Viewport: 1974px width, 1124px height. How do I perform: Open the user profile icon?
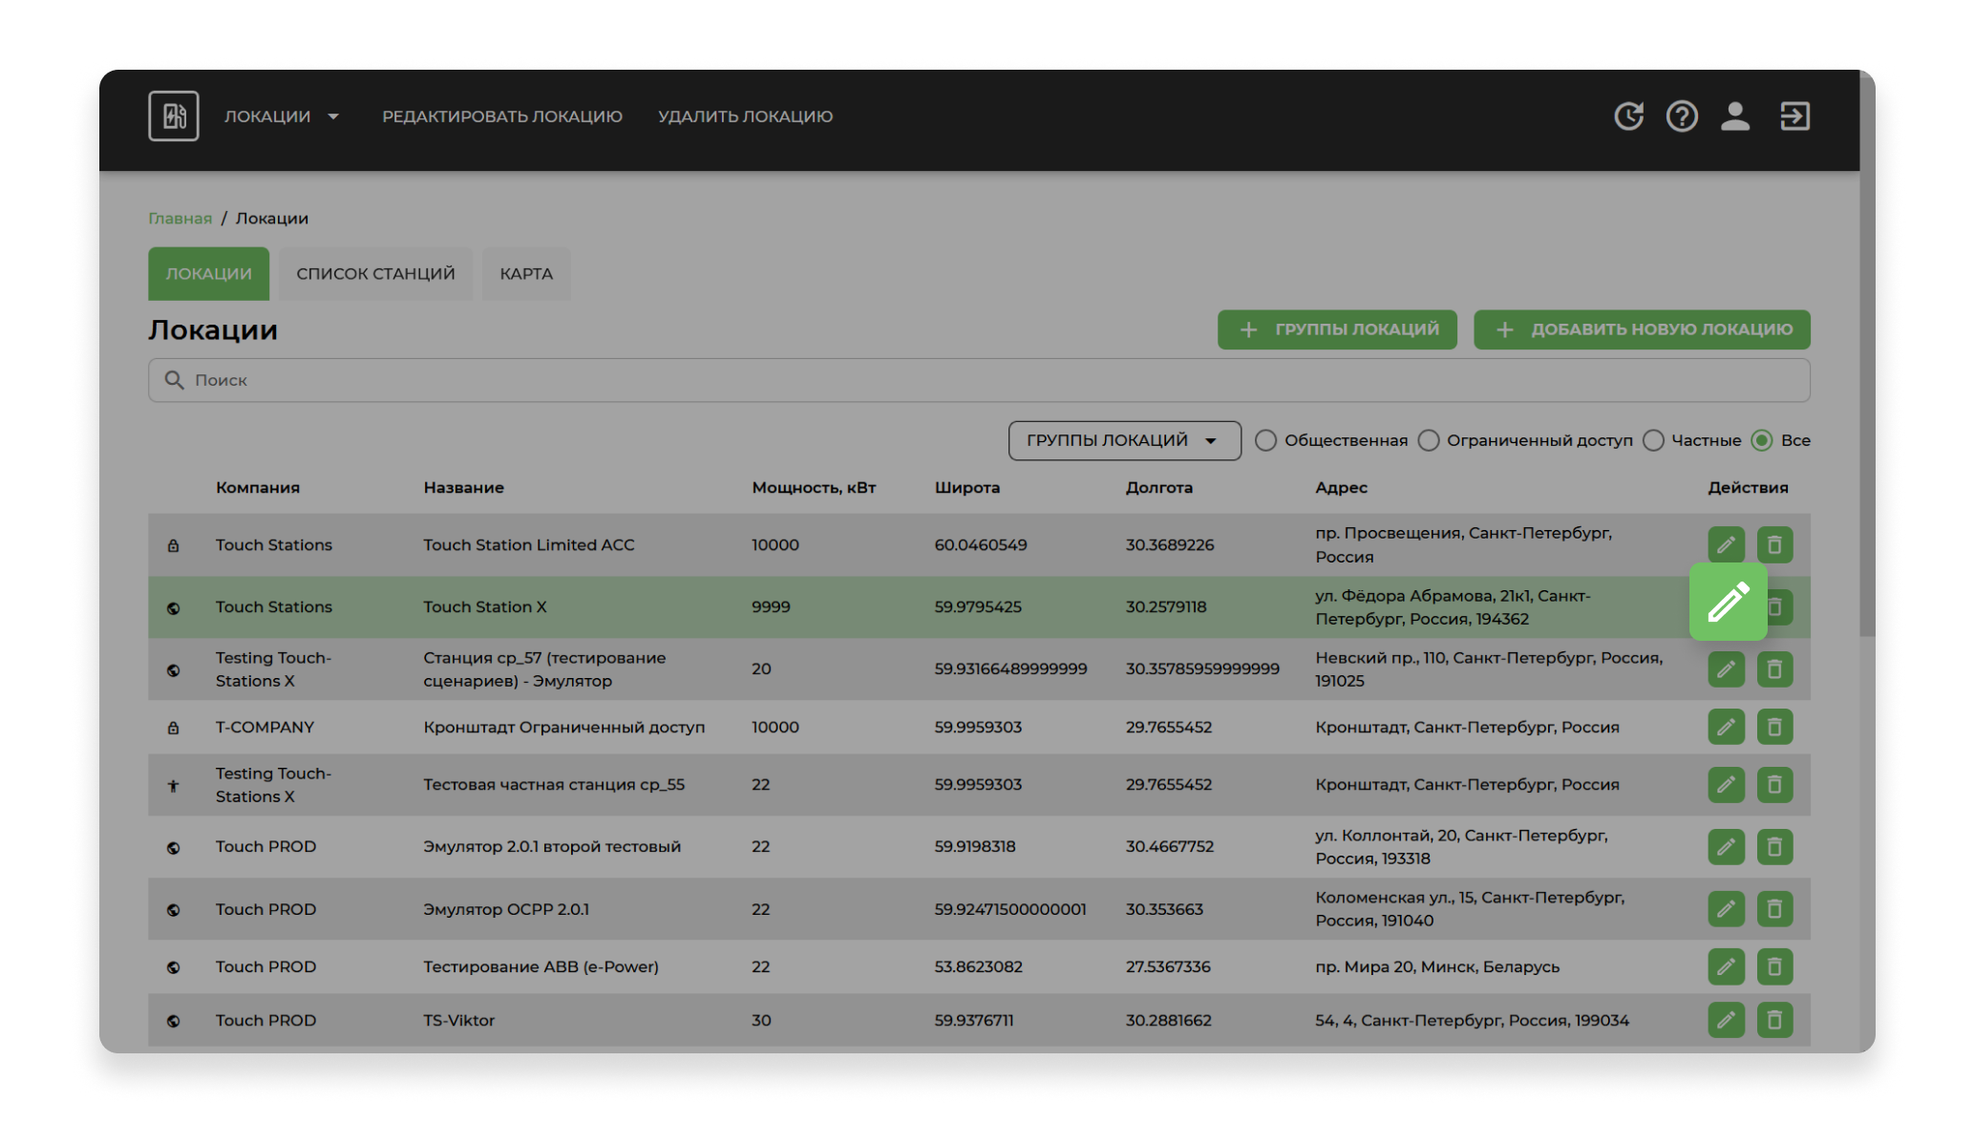pos(1734,116)
